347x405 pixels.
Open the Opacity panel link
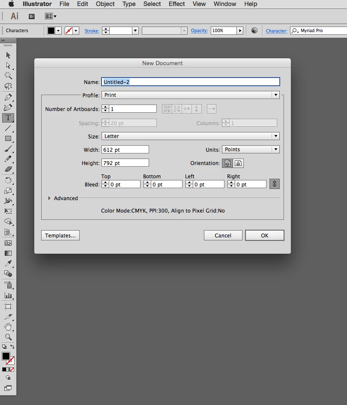coord(199,30)
